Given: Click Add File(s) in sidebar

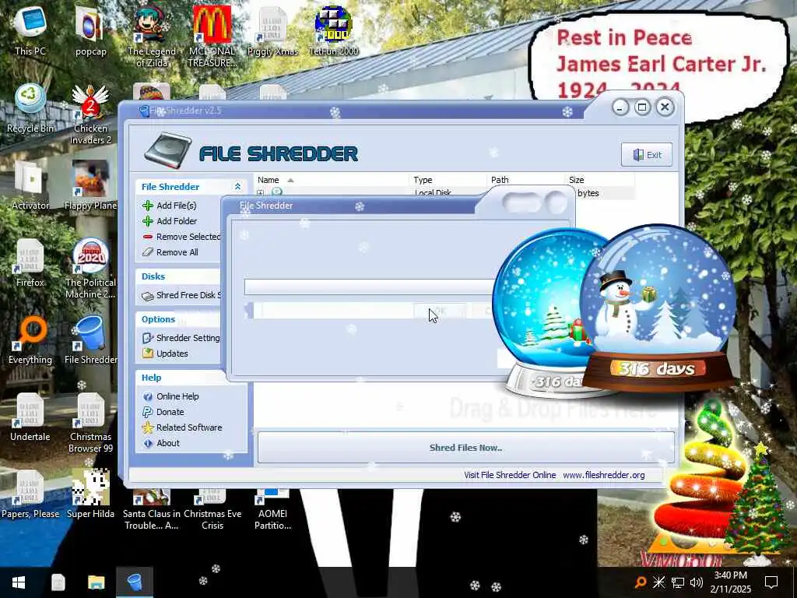Looking at the screenshot, I should (x=170, y=206).
